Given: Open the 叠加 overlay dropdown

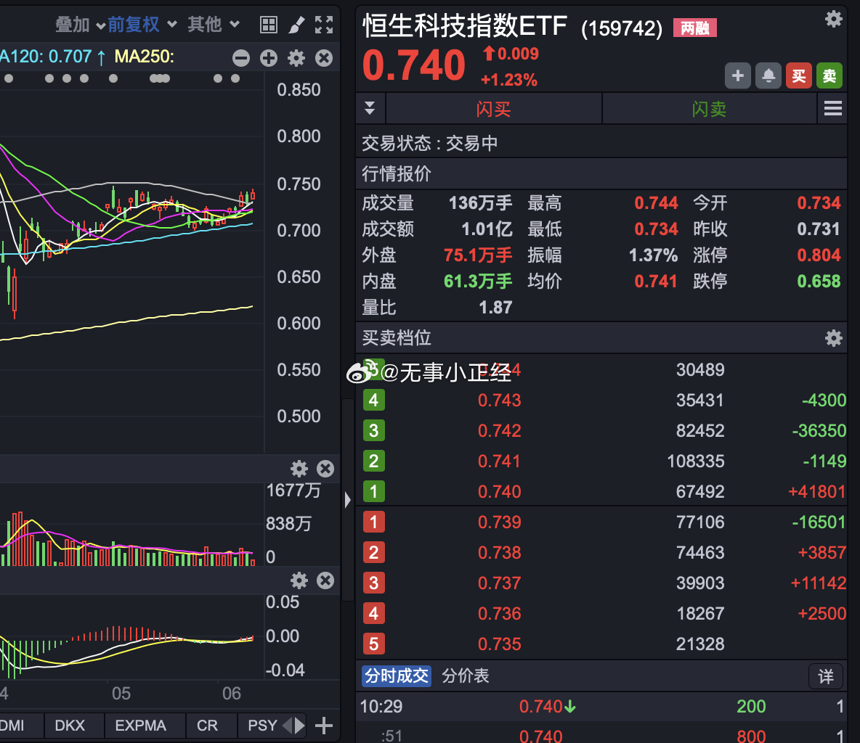Looking at the screenshot, I should [80, 25].
